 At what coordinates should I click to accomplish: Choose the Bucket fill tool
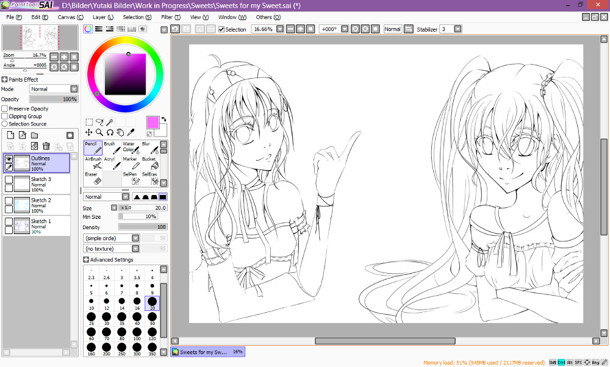coord(150,163)
